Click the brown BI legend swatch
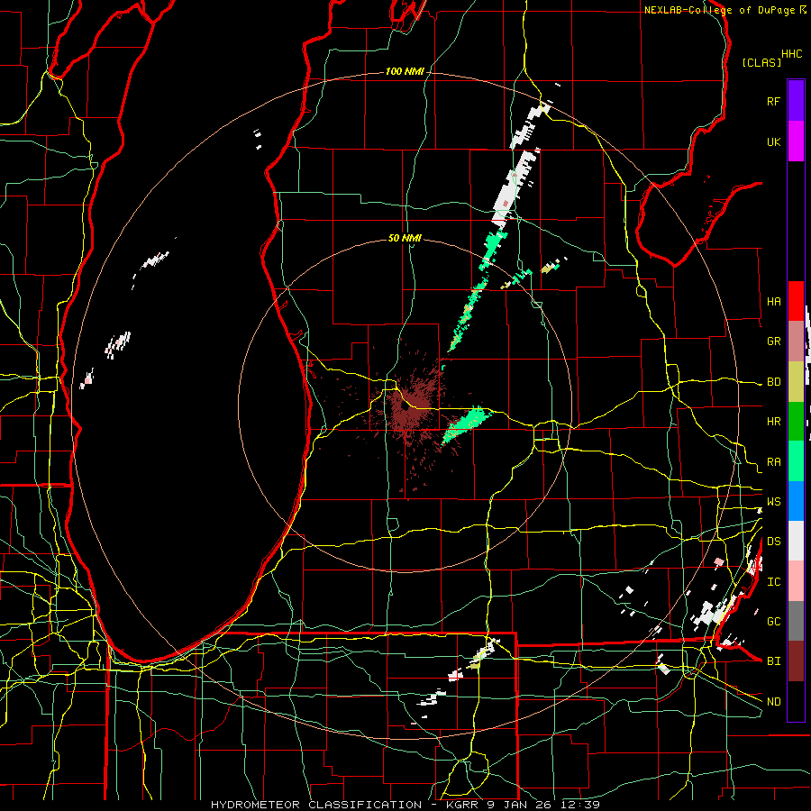Image resolution: width=811 pixels, height=811 pixels. (796, 661)
